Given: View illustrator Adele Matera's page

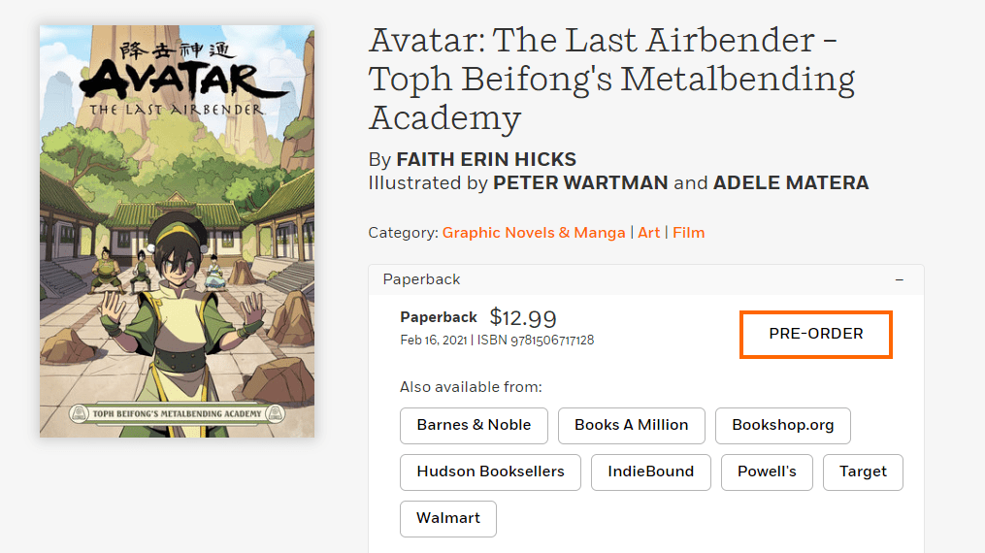Looking at the screenshot, I should click(791, 182).
